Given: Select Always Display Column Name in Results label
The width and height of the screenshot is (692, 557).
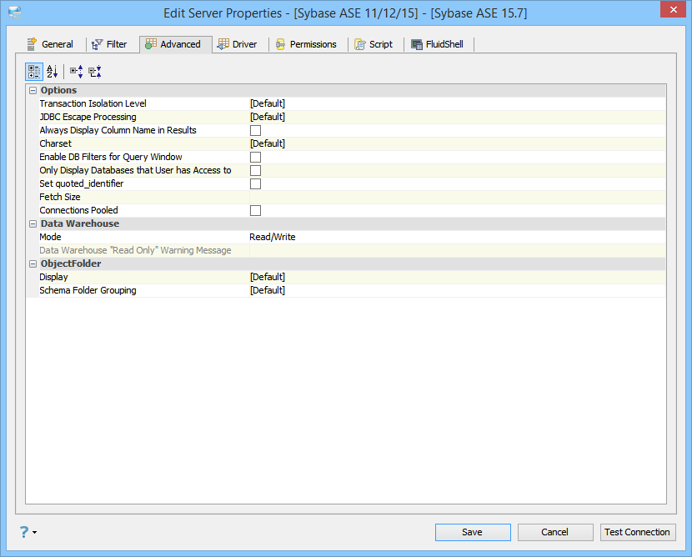Looking at the screenshot, I should click(x=118, y=130).
